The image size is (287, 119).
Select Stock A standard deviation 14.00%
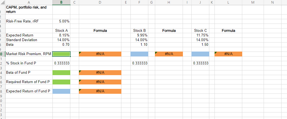click(61, 40)
